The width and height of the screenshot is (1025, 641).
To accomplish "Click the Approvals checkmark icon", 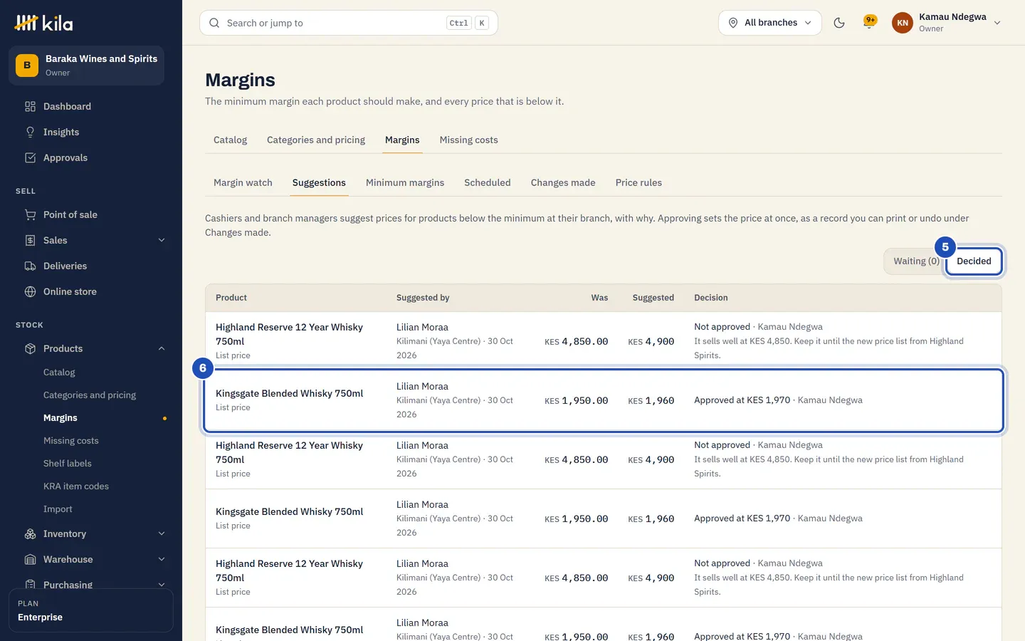I will 30,158.
